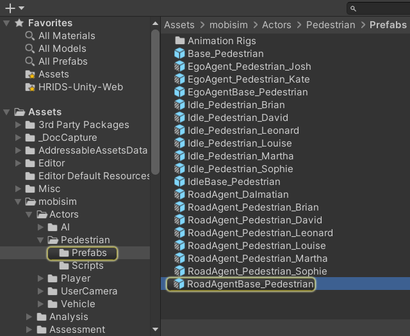Select Idle_Pedestrian_Brian prefab icon
This screenshot has width=410, height=336.
179,105
